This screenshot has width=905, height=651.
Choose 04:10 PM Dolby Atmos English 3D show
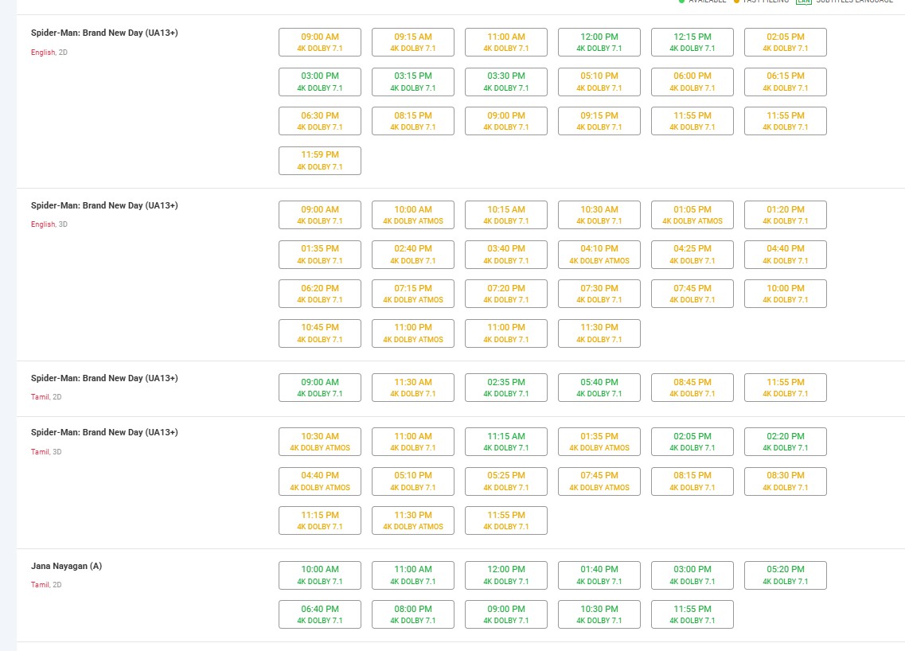point(599,255)
